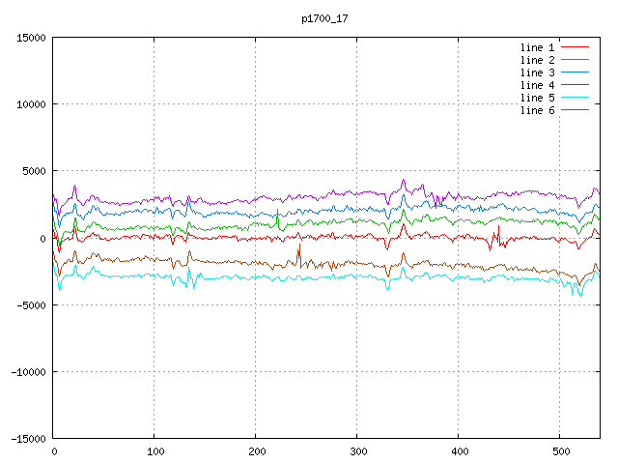Click the 0 x-axis tick label
The width and height of the screenshot is (618, 464).
coord(54,451)
